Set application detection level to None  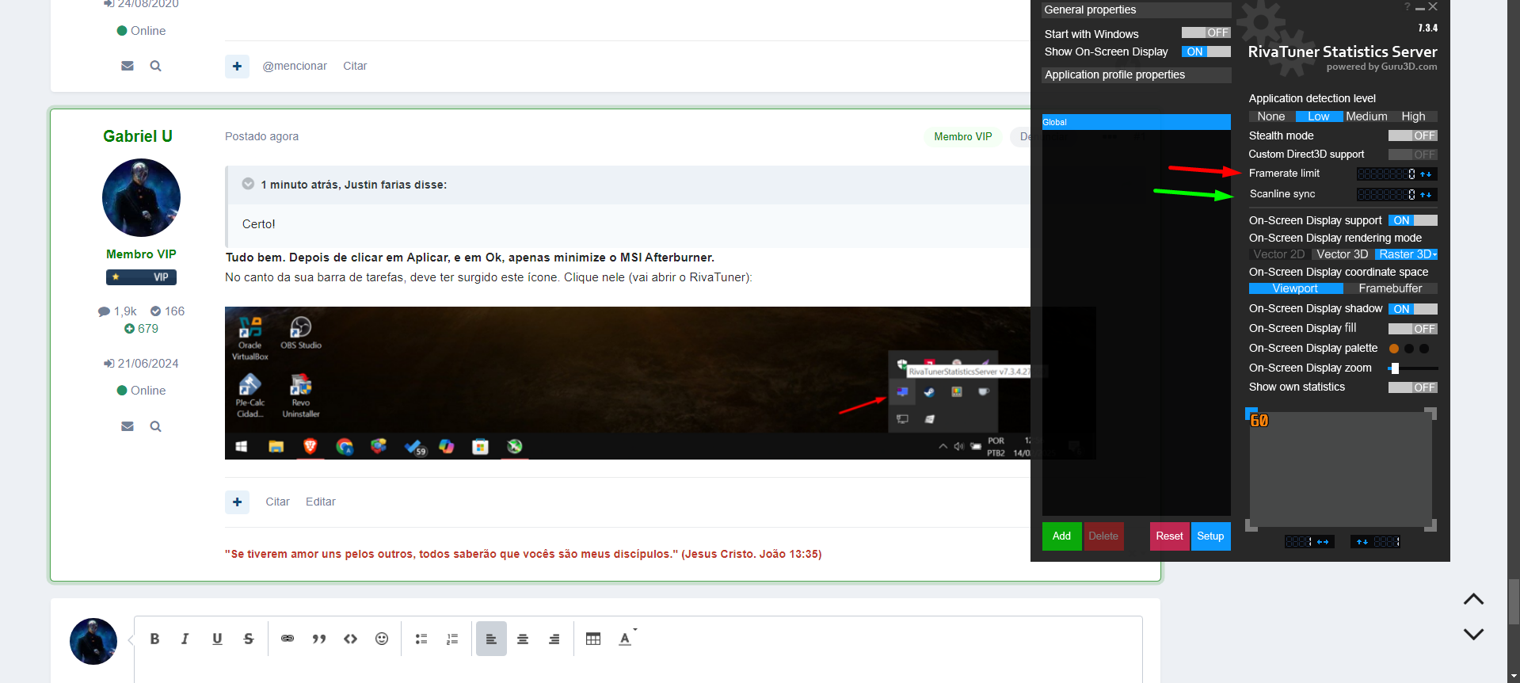click(x=1271, y=116)
